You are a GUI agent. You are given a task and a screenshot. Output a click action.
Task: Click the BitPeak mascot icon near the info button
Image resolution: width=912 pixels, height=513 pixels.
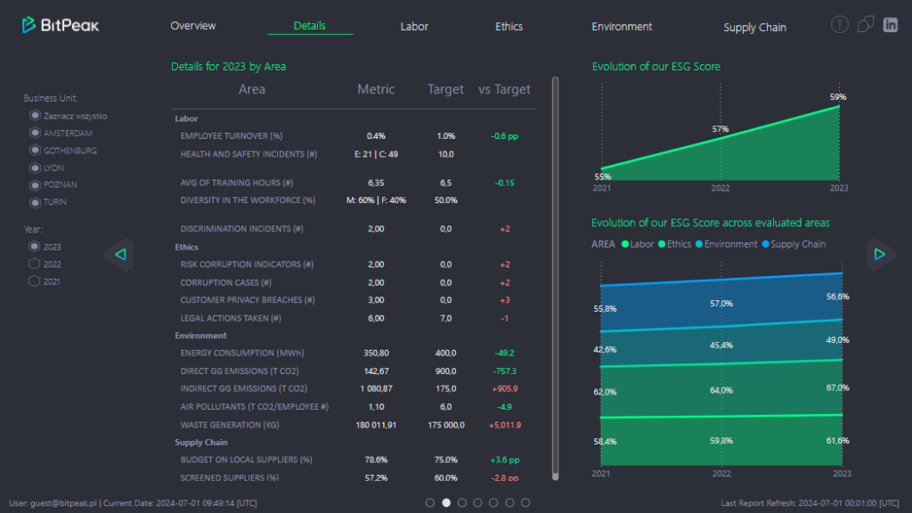865,25
